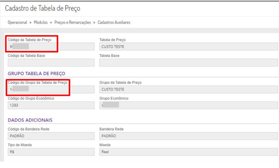
Task: Select the Grupo Econômico field
Action: coord(188,105)
